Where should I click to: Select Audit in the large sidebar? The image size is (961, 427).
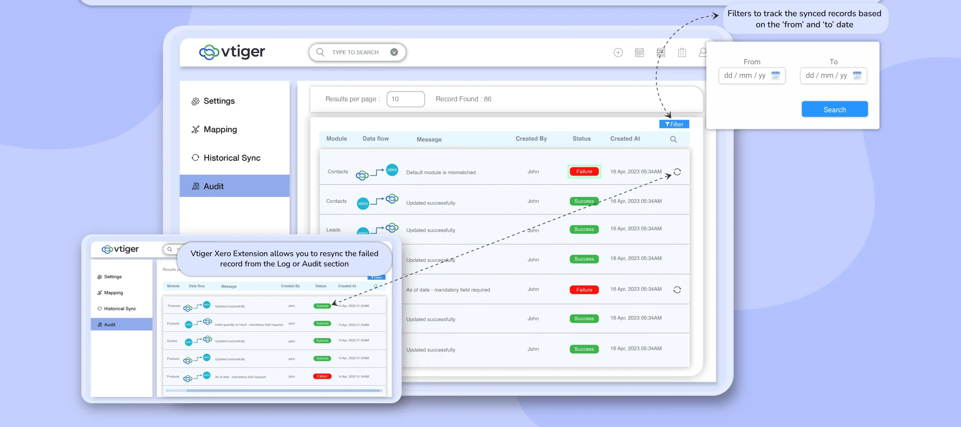pyautogui.click(x=213, y=186)
